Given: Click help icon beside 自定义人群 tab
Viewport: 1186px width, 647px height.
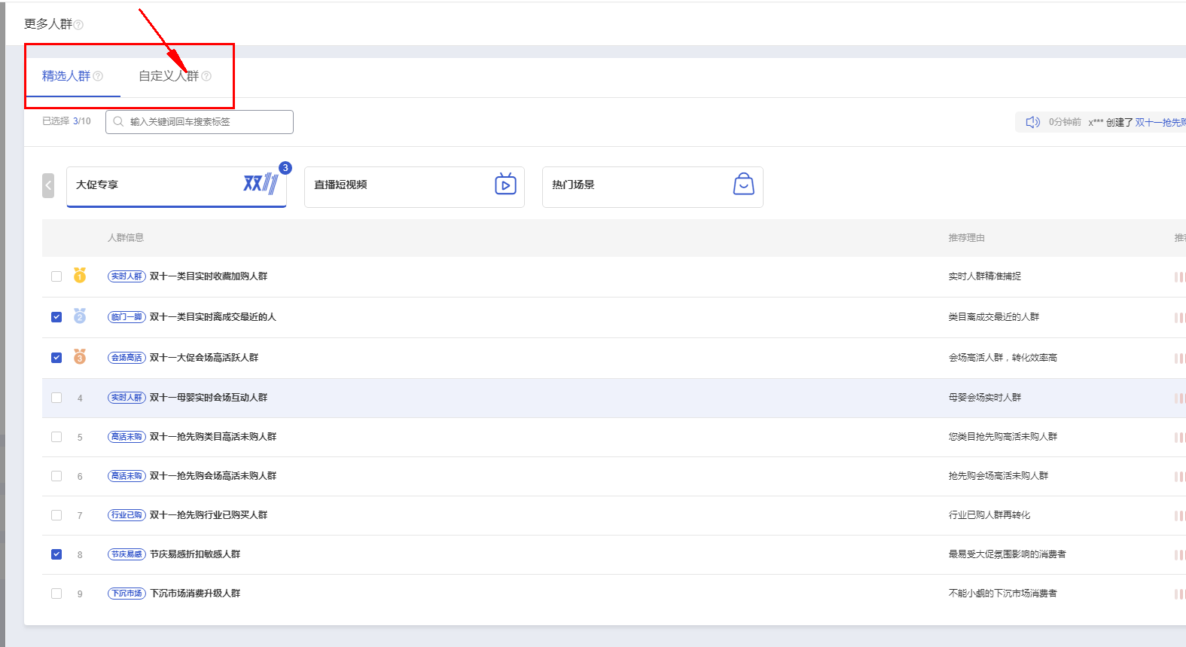Looking at the screenshot, I should click(x=206, y=76).
